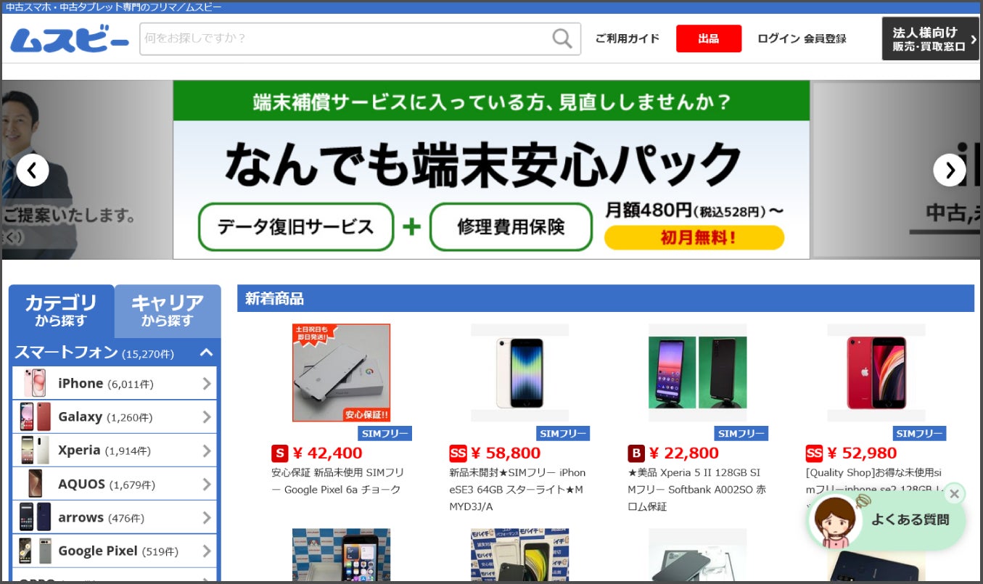Click the Google Pixel category icon

35,551
